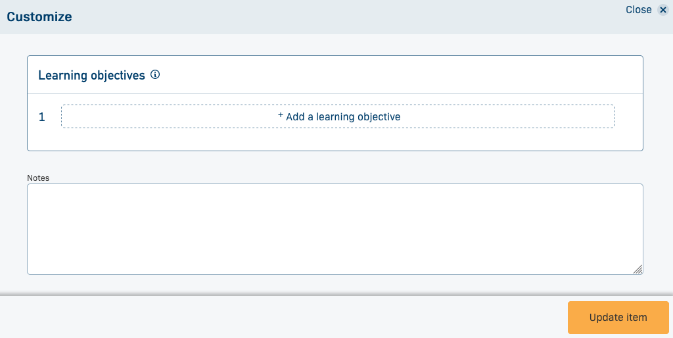Screen dimensions: 673x338
Task: Click the Close text link
Action: 638,10
